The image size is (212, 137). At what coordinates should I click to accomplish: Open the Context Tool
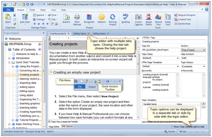coord(183,19)
